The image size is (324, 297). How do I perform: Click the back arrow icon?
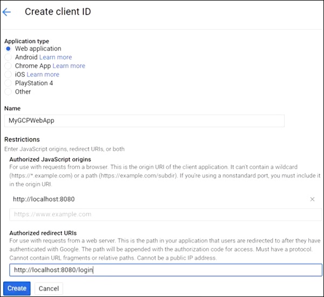pyautogui.click(x=7, y=12)
